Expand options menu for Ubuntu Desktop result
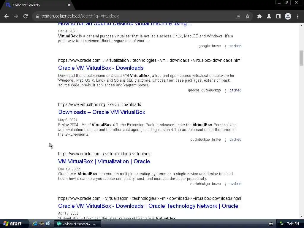Viewport: 304px width, 228px height. [225, 46]
